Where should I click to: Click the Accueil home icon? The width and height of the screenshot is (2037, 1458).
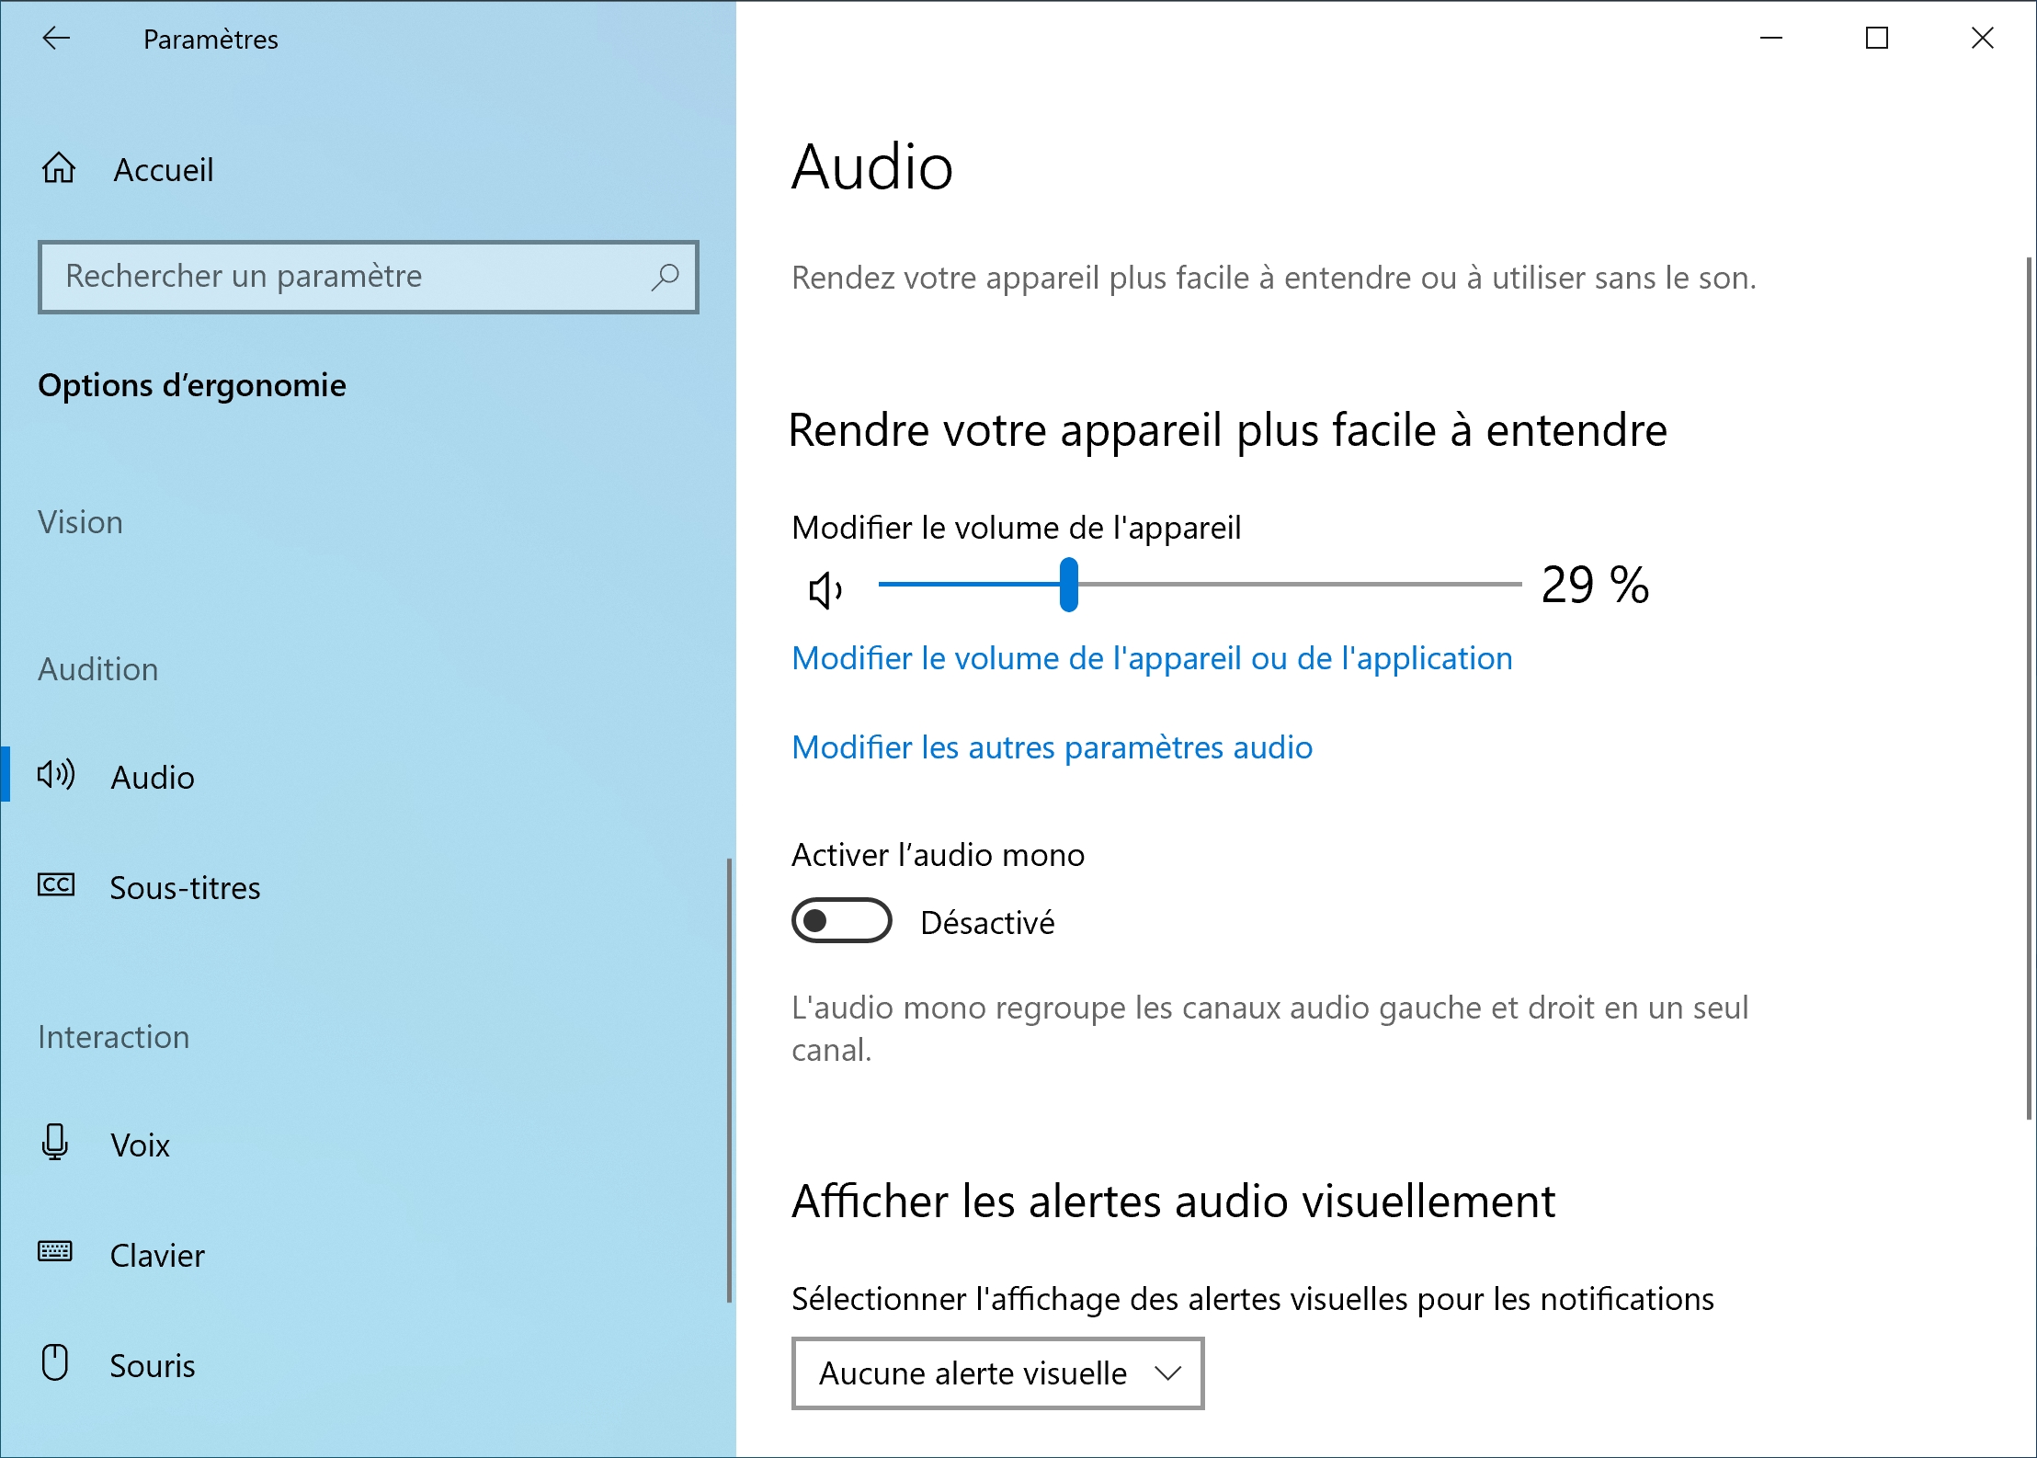pyautogui.click(x=59, y=168)
